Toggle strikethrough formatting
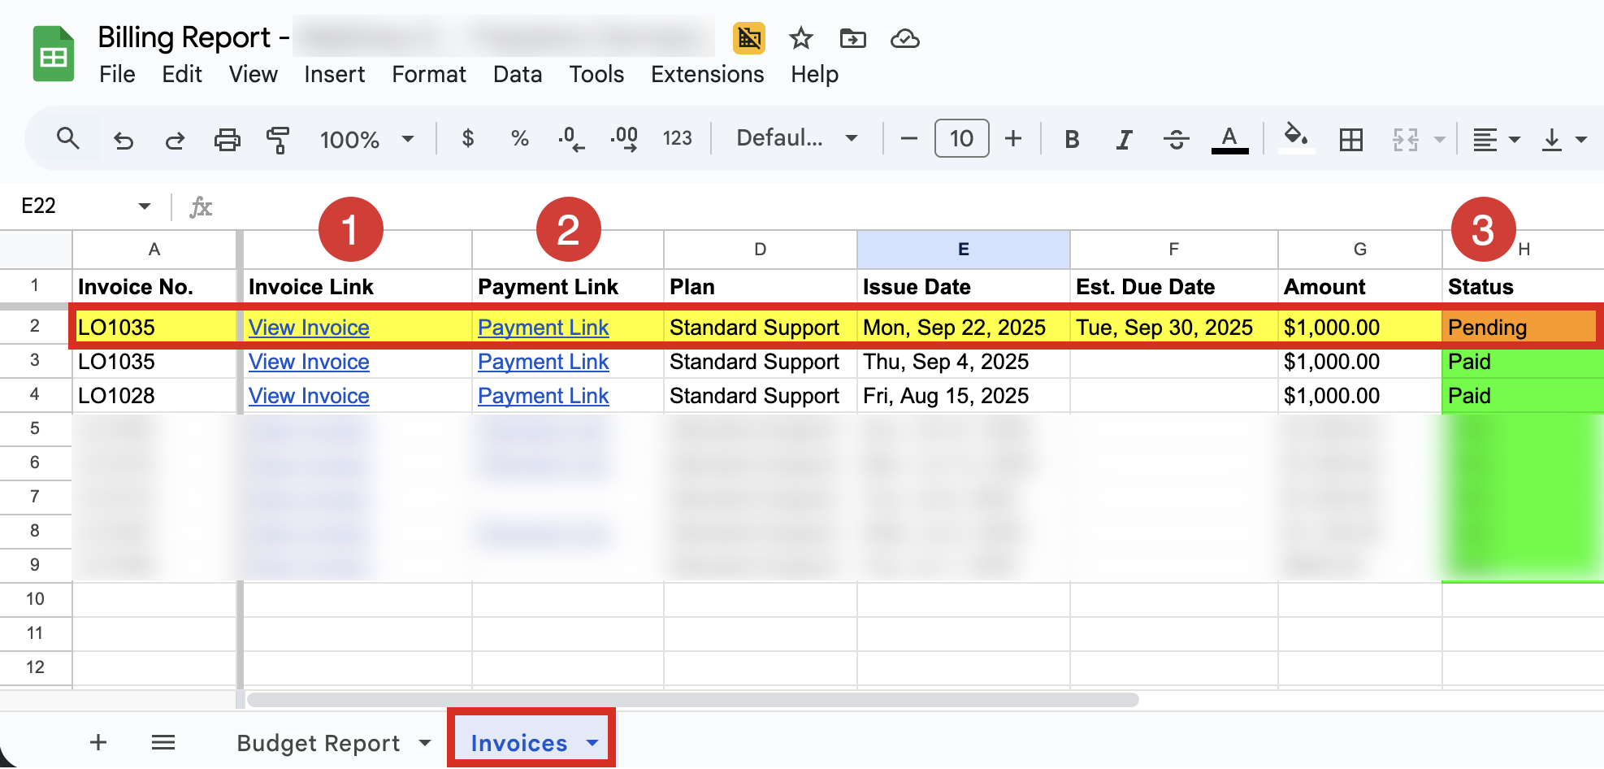The width and height of the screenshot is (1604, 769). point(1176,140)
